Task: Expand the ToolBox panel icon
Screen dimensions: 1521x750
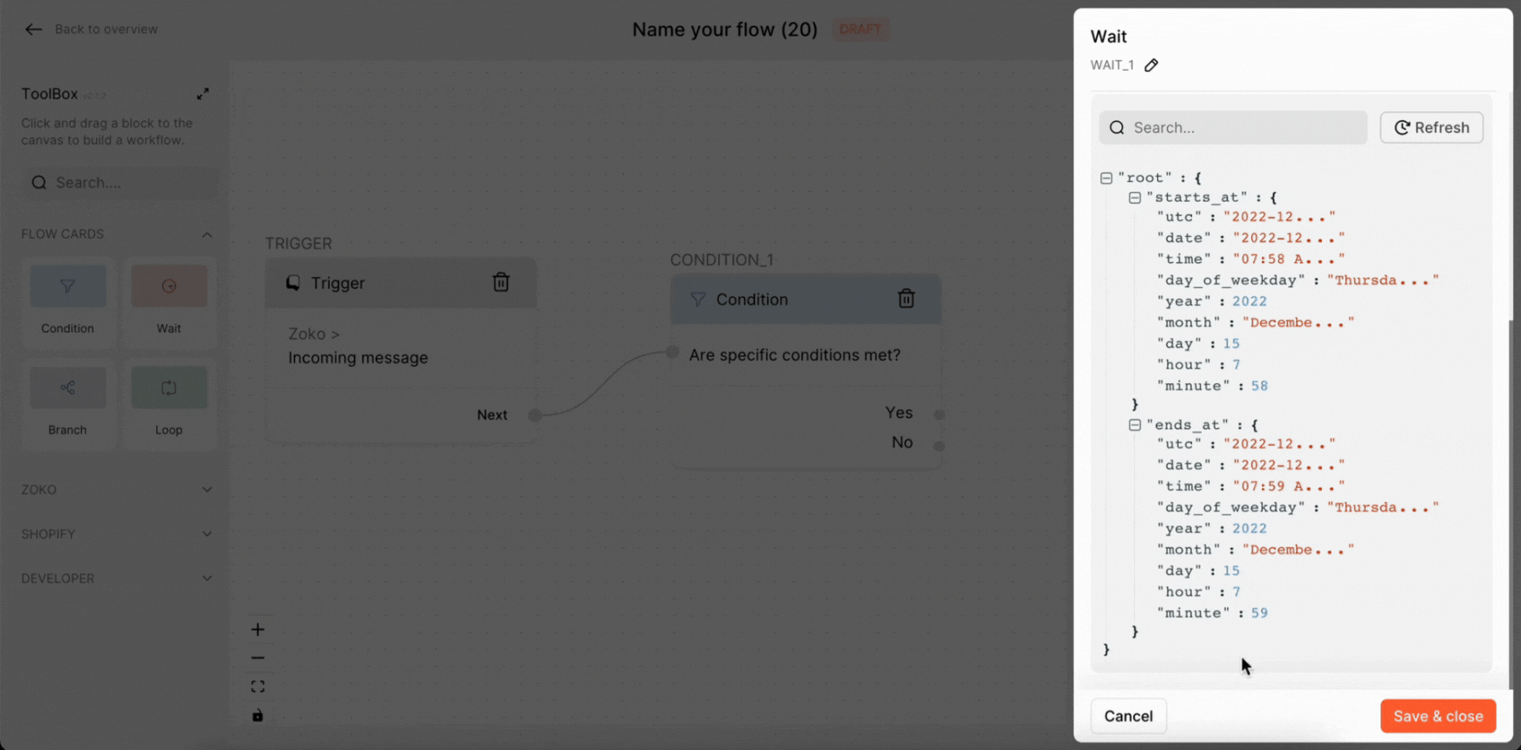Action: coord(203,94)
